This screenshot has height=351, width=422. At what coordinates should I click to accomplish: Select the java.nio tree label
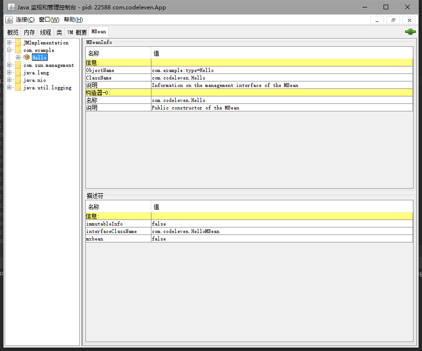(x=35, y=80)
